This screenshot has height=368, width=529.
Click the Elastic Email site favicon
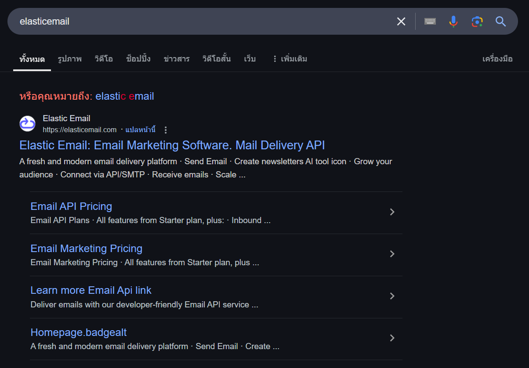[x=28, y=124]
